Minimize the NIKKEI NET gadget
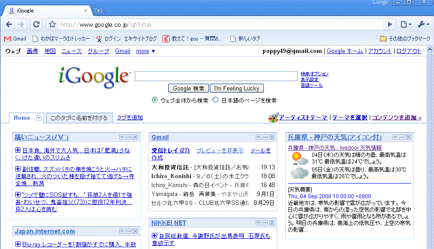 coord(265,223)
